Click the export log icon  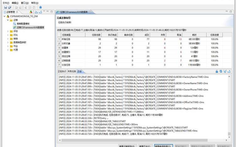click(x=229, y=71)
